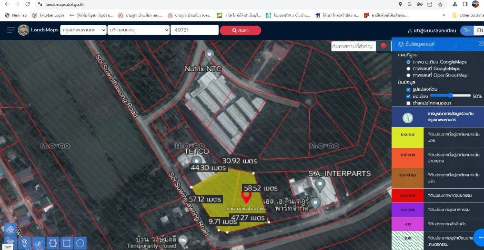Open site information icon in address bar
Screen dimensions: 484x250
pyautogui.click(x=40, y=4)
